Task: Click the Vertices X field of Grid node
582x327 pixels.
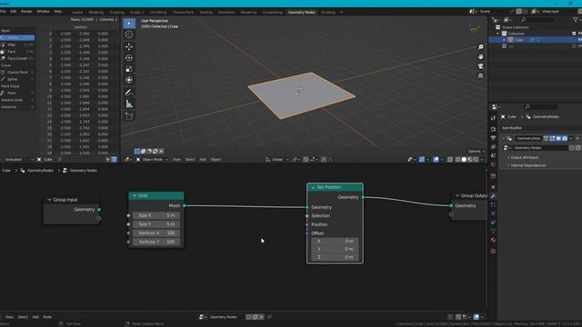Action: [x=156, y=233]
